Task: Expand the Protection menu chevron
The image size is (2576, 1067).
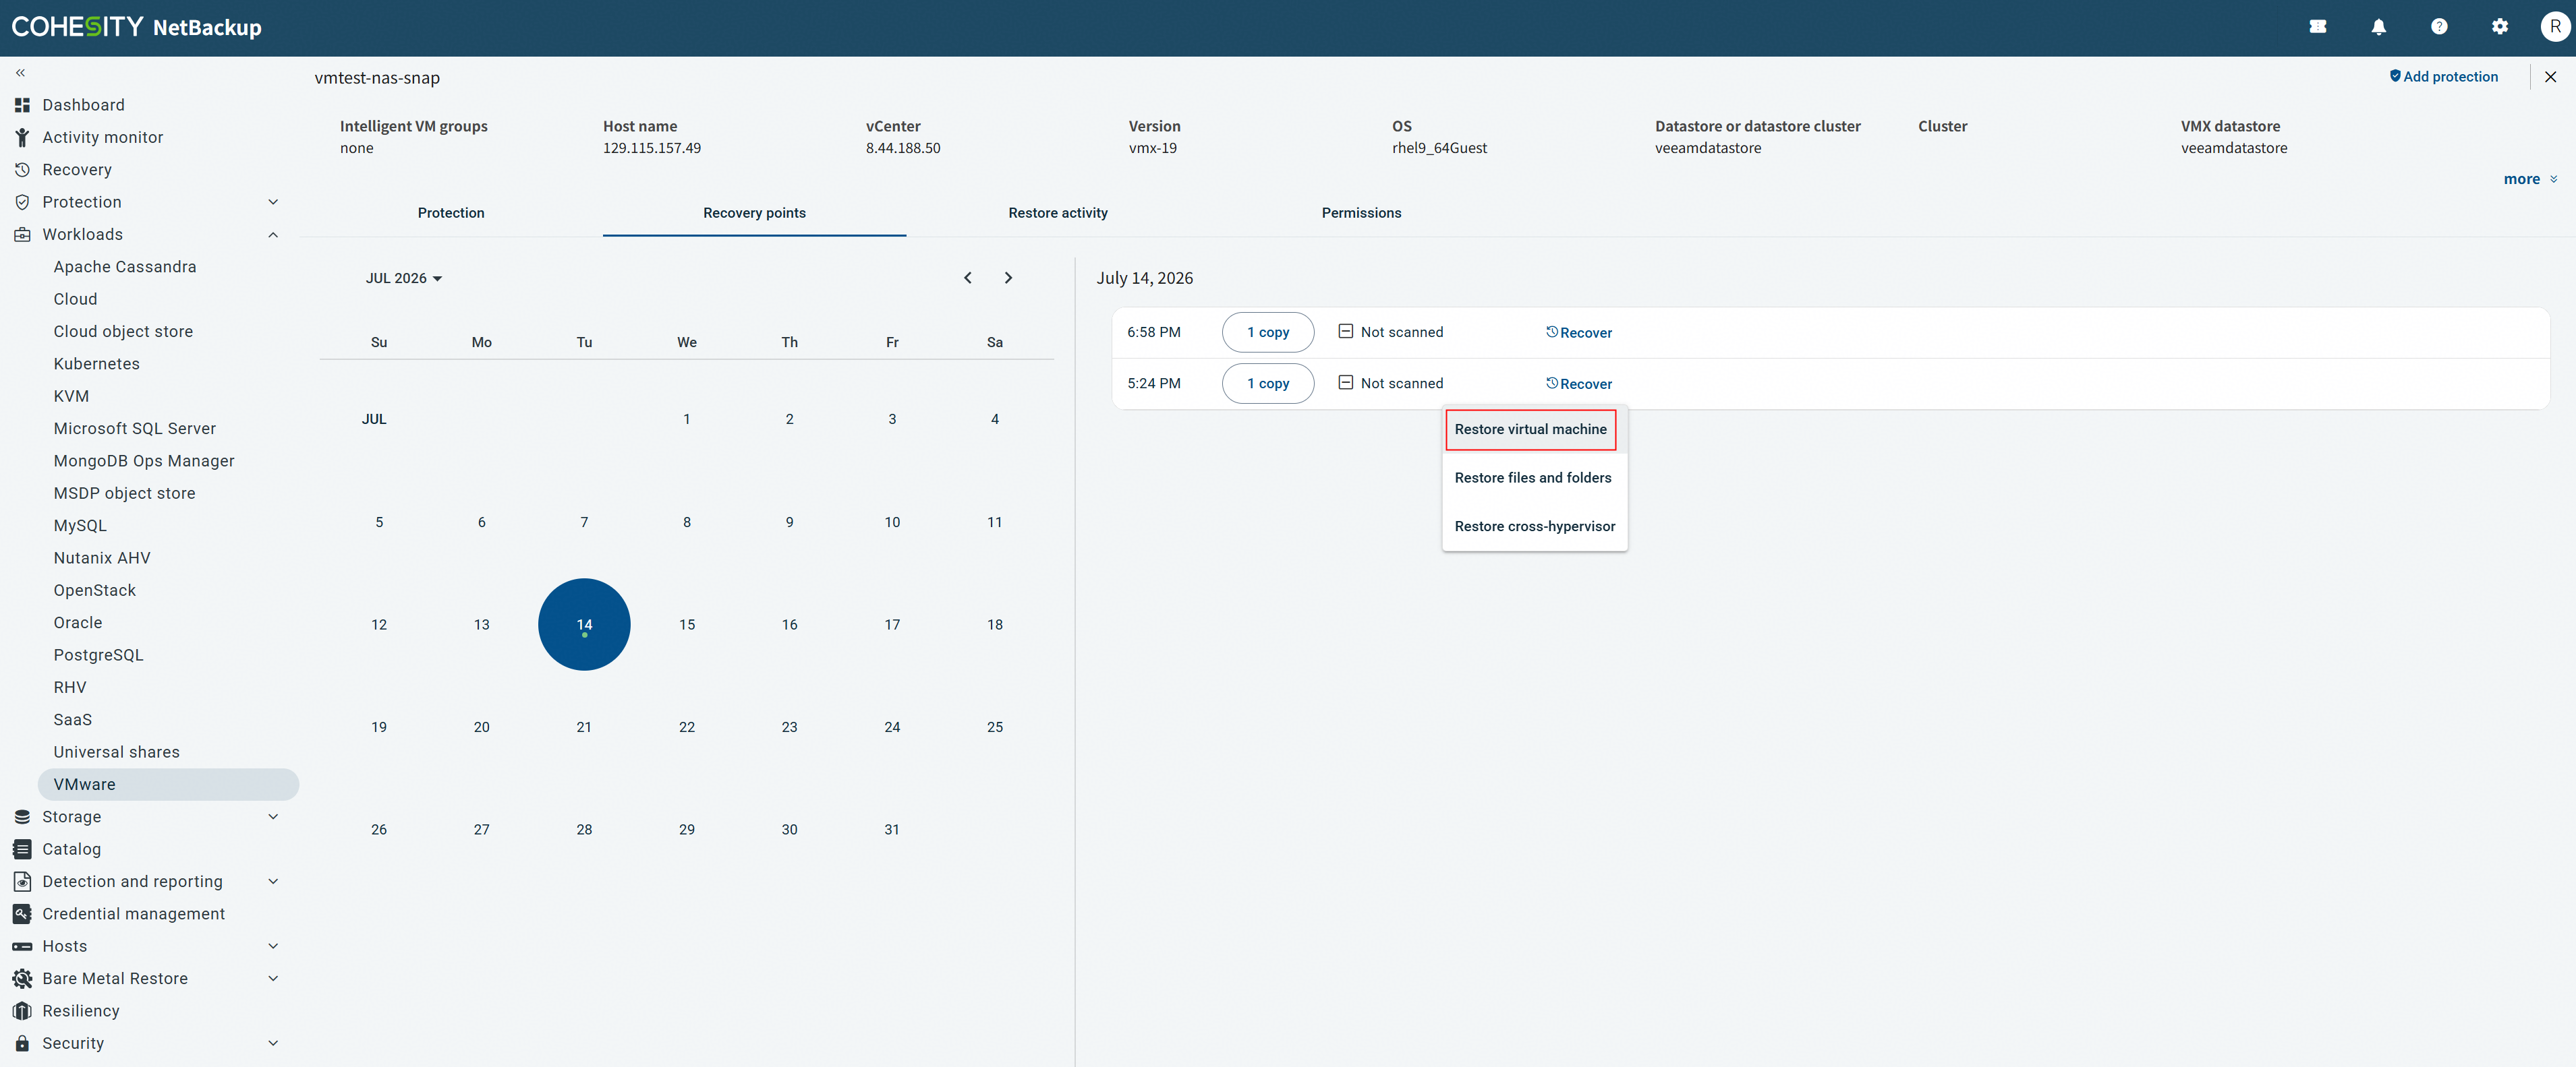Action: 273,202
